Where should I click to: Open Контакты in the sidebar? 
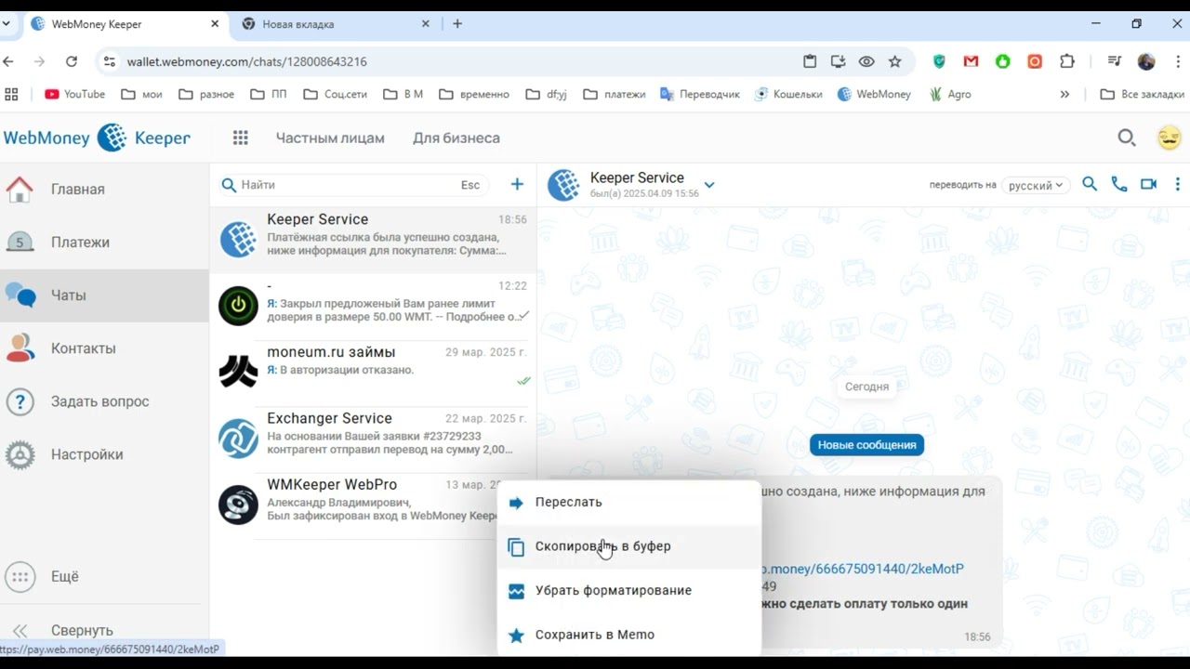coord(104,348)
